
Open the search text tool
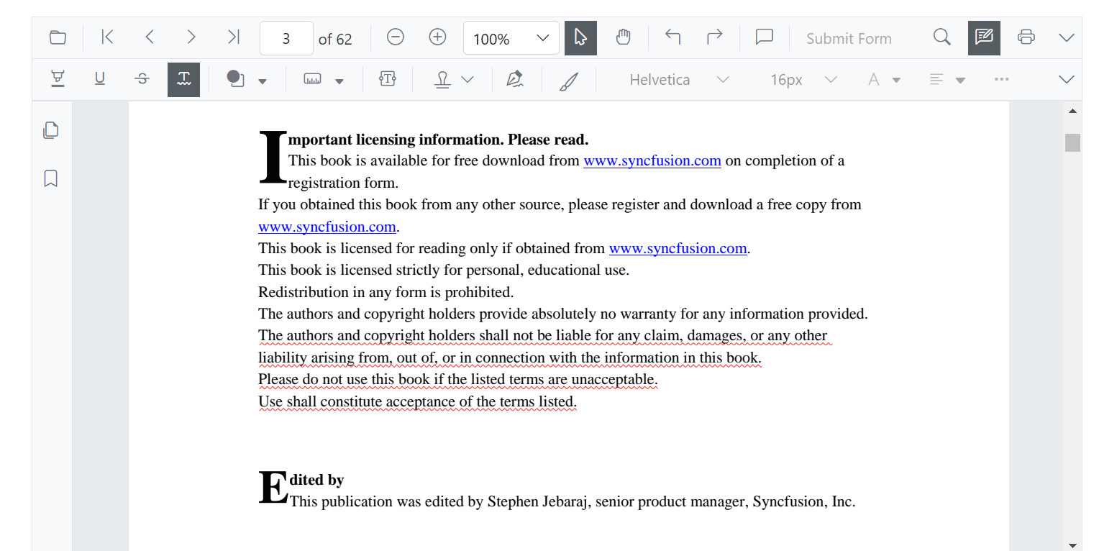pyautogui.click(x=942, y=38)
